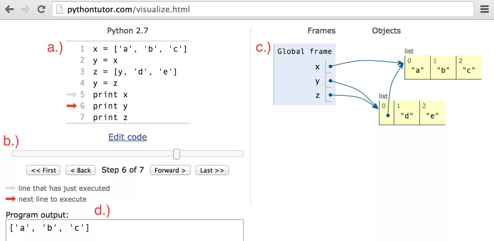Screen dimensions: 494x241
Task: Jump to first step with << First
Action: (x=44, y=170)
